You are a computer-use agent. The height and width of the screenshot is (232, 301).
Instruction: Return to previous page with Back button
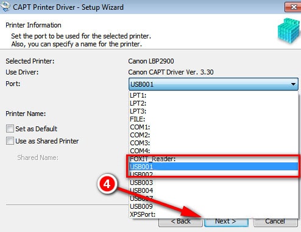180,222
